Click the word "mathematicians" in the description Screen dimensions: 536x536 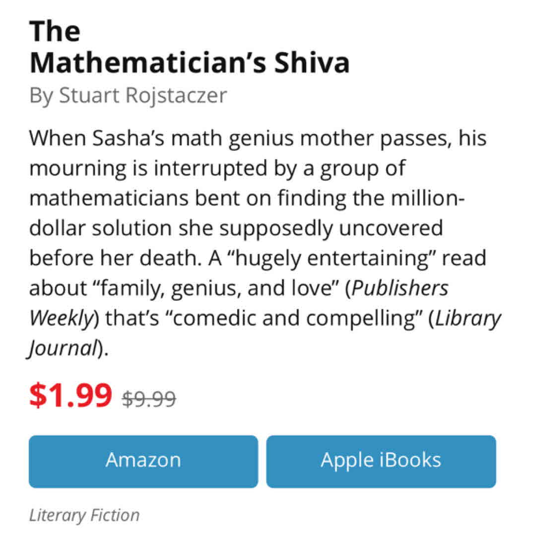tap(109, 198)
